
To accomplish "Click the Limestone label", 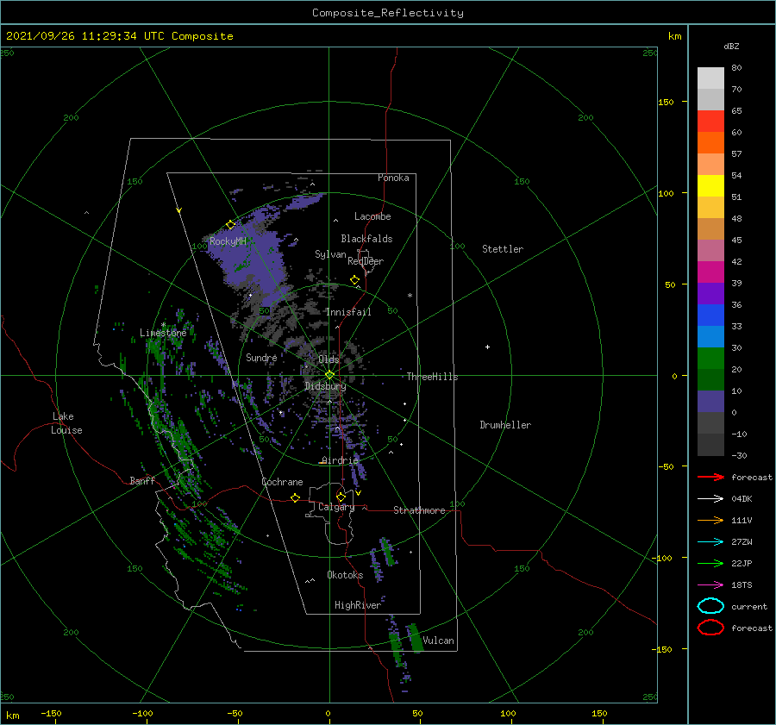I will [x=163, y=333].
